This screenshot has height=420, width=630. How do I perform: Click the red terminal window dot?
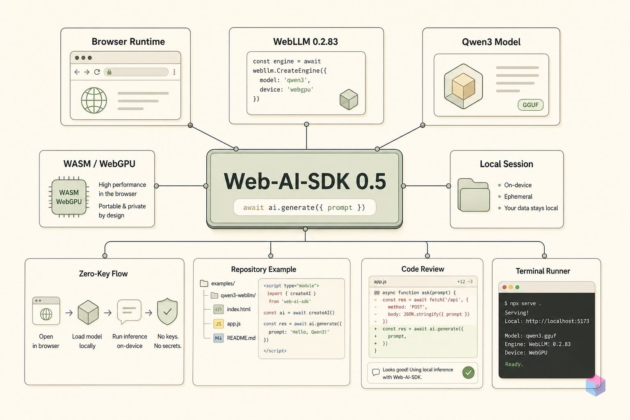(504, 287)
